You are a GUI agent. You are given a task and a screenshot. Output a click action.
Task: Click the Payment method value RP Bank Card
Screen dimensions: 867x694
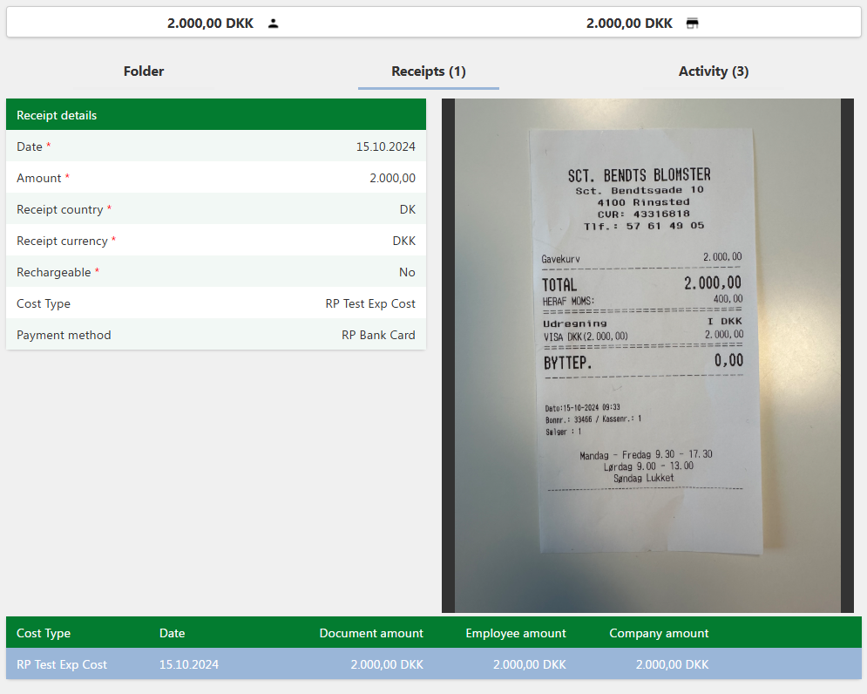(378, 336)
